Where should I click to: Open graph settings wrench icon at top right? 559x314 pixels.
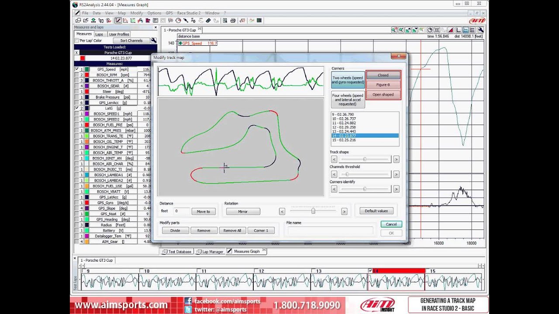481,30
